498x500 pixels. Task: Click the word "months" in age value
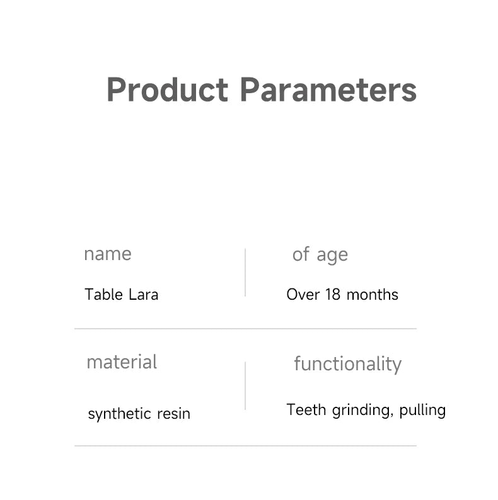click(x=373, y=295)
